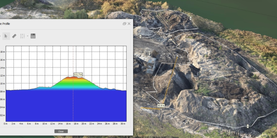
Task: Click the red peak of elevation profile
Action: (x=73, y=78)
